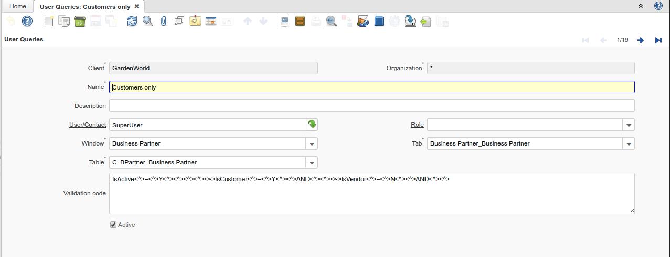Switch to the Home tab
This screenshot has width=670, height=257.
point(17,6)
